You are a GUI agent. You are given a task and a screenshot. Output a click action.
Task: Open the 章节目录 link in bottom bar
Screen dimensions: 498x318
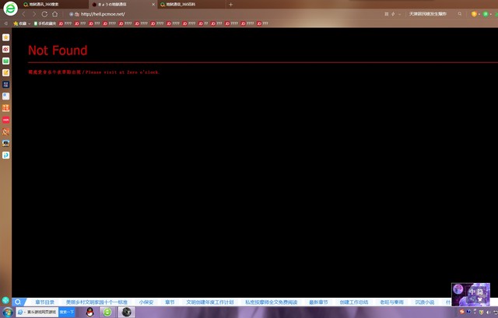45,302
